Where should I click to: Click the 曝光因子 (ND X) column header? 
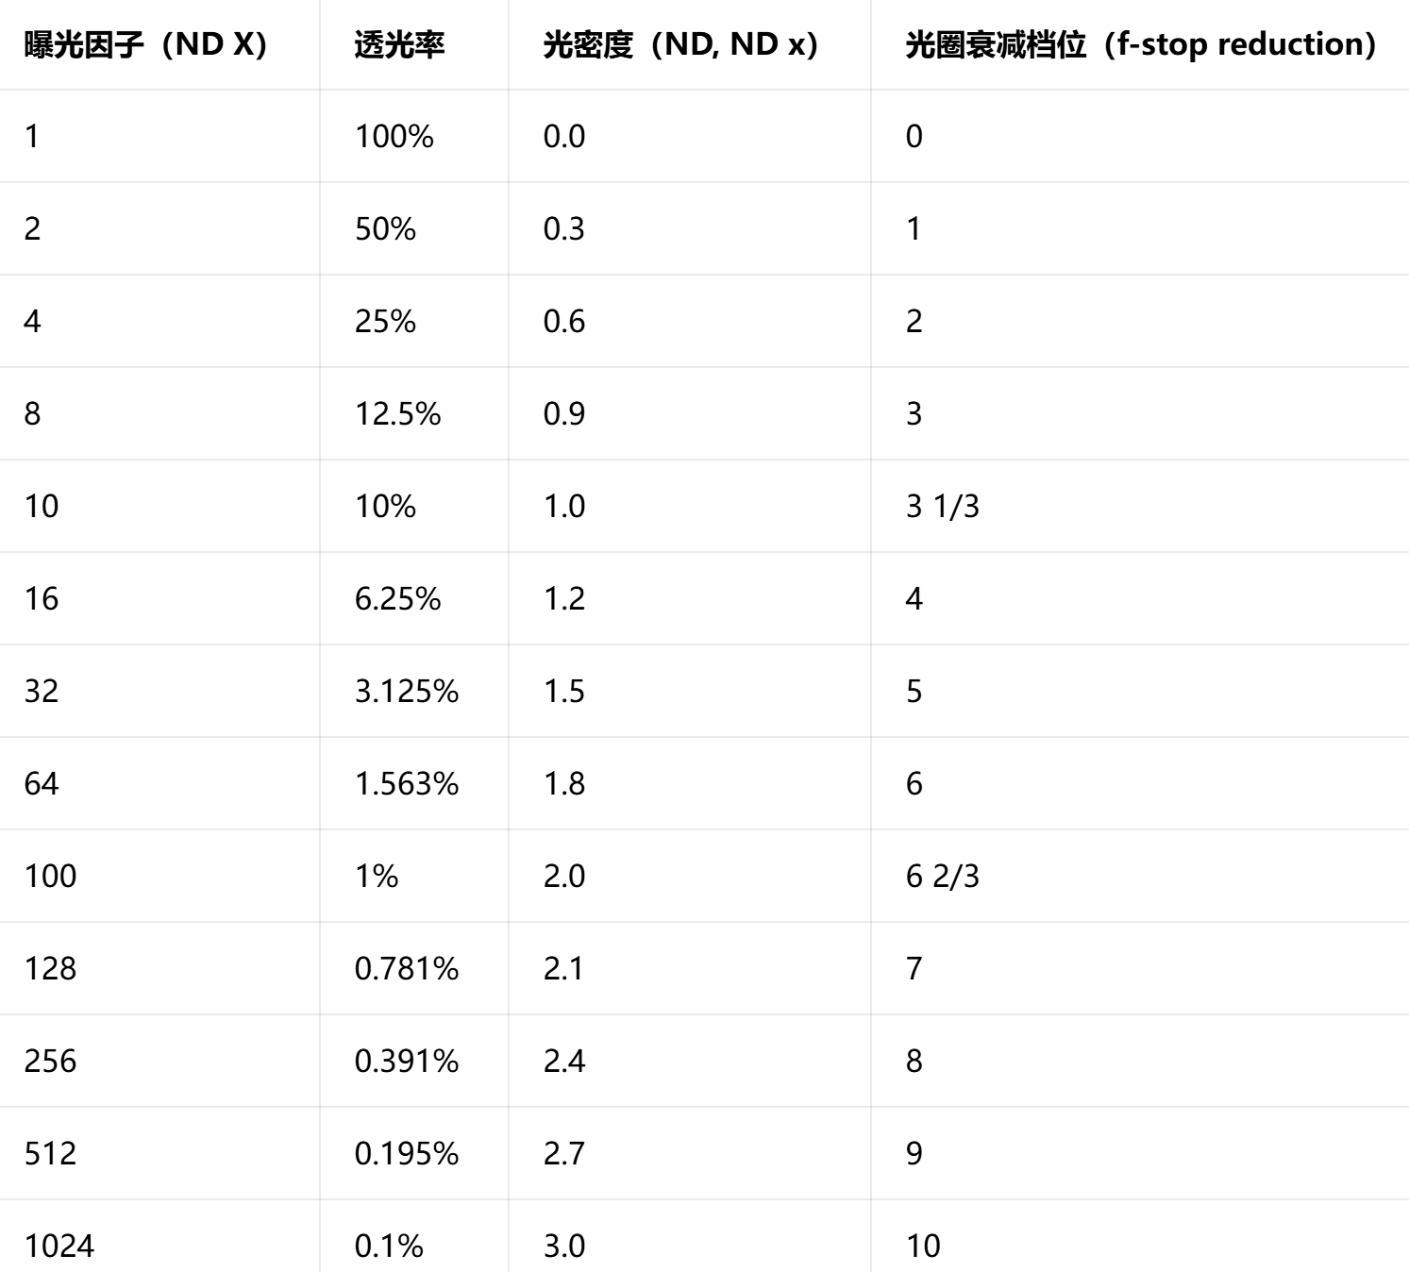pos(145,44)
